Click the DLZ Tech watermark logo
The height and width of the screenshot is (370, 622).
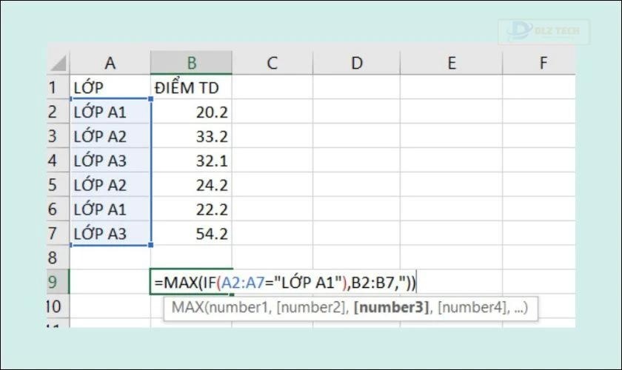click(544, 32)
